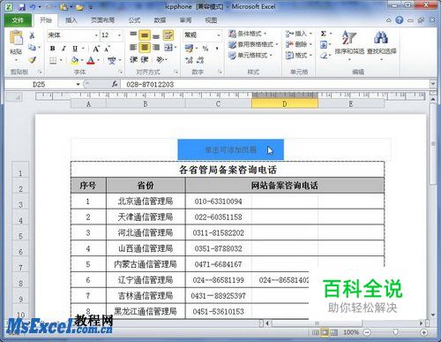
Task: Toggle Center horizontal alignment
Action: pos(145,48)
